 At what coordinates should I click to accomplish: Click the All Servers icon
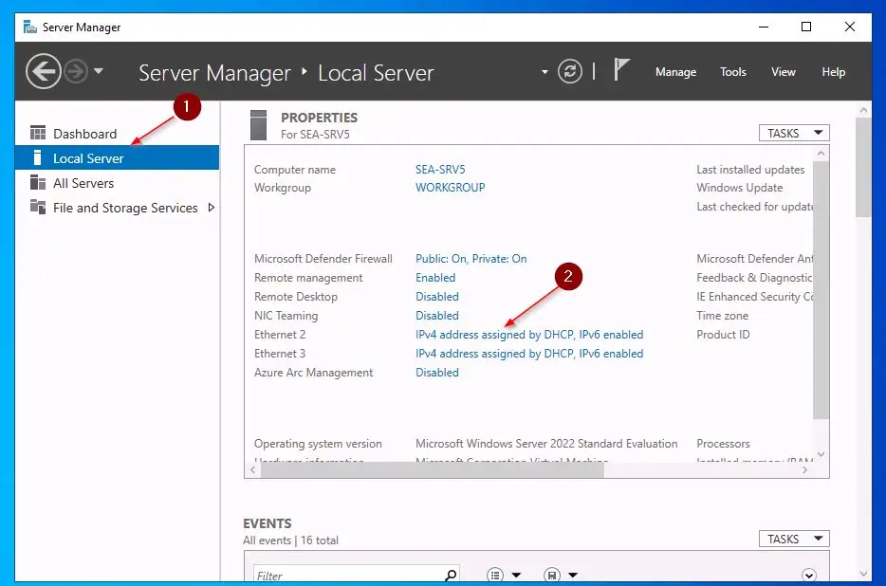[x=37, y=182]
